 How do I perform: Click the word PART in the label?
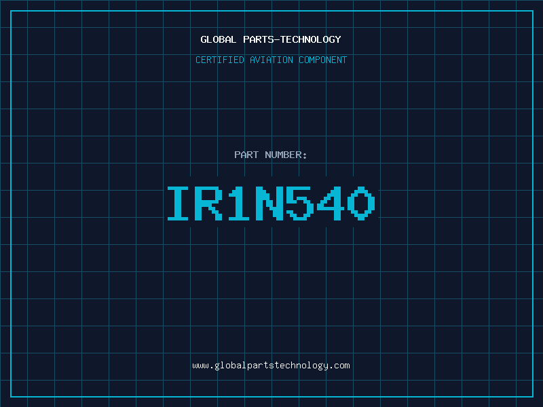[x=246, y=155]
